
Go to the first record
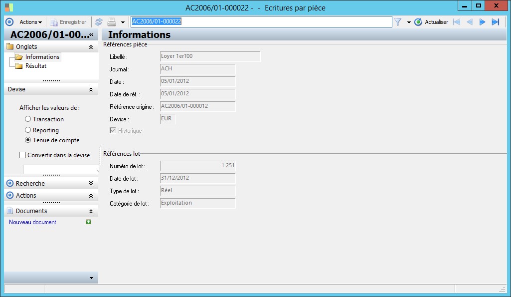(x=457, y=22)
